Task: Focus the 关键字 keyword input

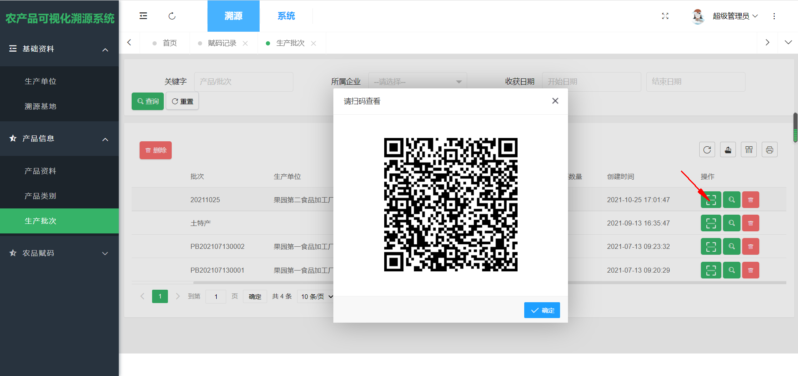Action: [x=244, y=82]
